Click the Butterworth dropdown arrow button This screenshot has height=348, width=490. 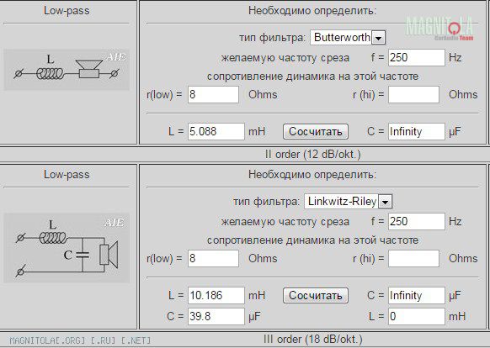tap(378, 38)
